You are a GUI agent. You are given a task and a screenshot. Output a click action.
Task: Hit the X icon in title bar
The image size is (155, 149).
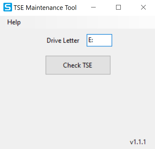[x=143, y=7]
